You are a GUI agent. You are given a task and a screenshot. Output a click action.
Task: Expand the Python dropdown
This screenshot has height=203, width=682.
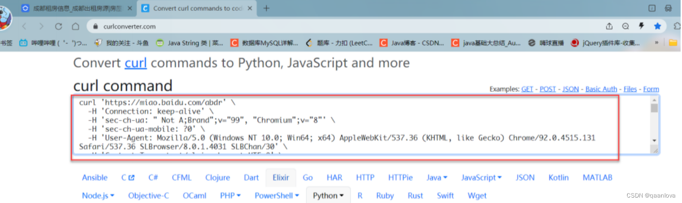tap(329, 196)
